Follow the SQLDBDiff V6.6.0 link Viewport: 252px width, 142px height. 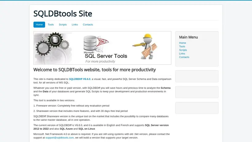tap(80, 79)
